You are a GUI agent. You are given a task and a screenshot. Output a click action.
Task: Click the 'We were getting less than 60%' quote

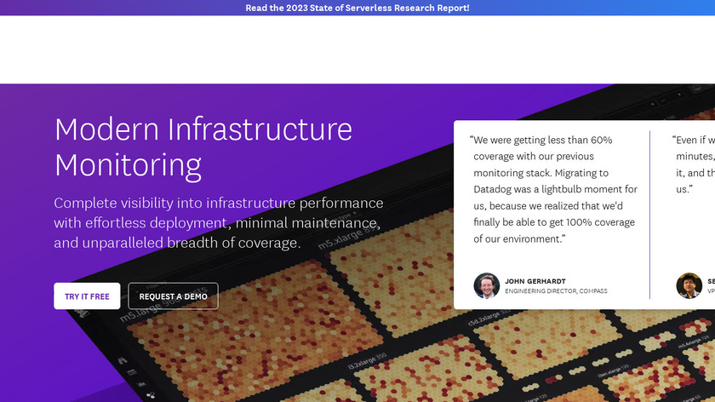click(x=553, y=189)
